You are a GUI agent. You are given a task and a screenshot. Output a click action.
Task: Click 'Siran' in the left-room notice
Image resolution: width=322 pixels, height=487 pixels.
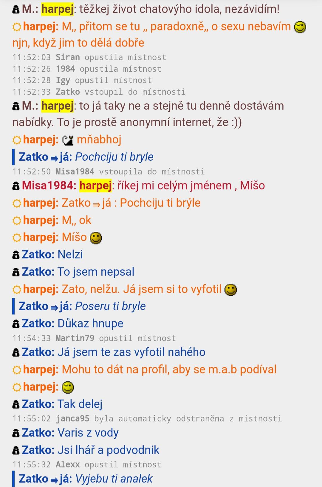coord(68,57)
